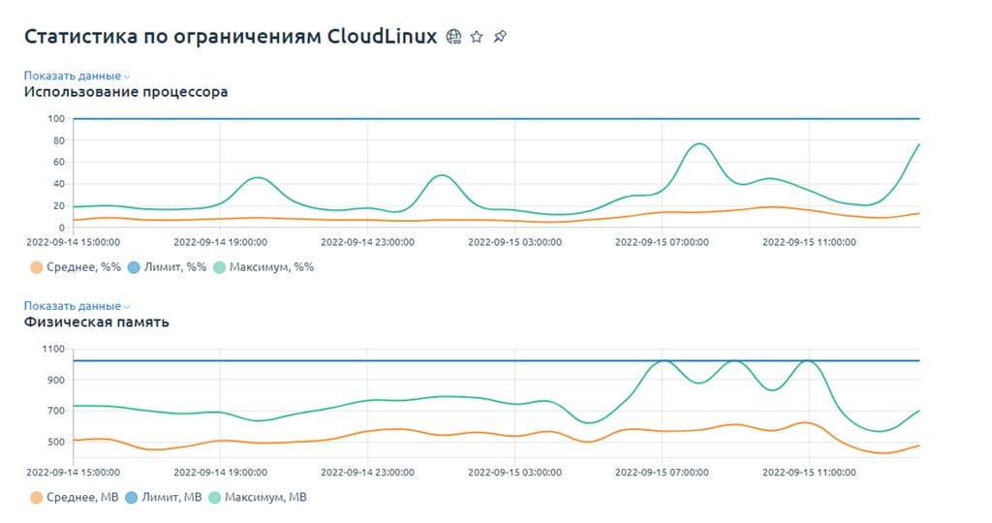Click the blue Лимит, MB color circle
Screen dimensions: 992x523
(x=132, y=498)
